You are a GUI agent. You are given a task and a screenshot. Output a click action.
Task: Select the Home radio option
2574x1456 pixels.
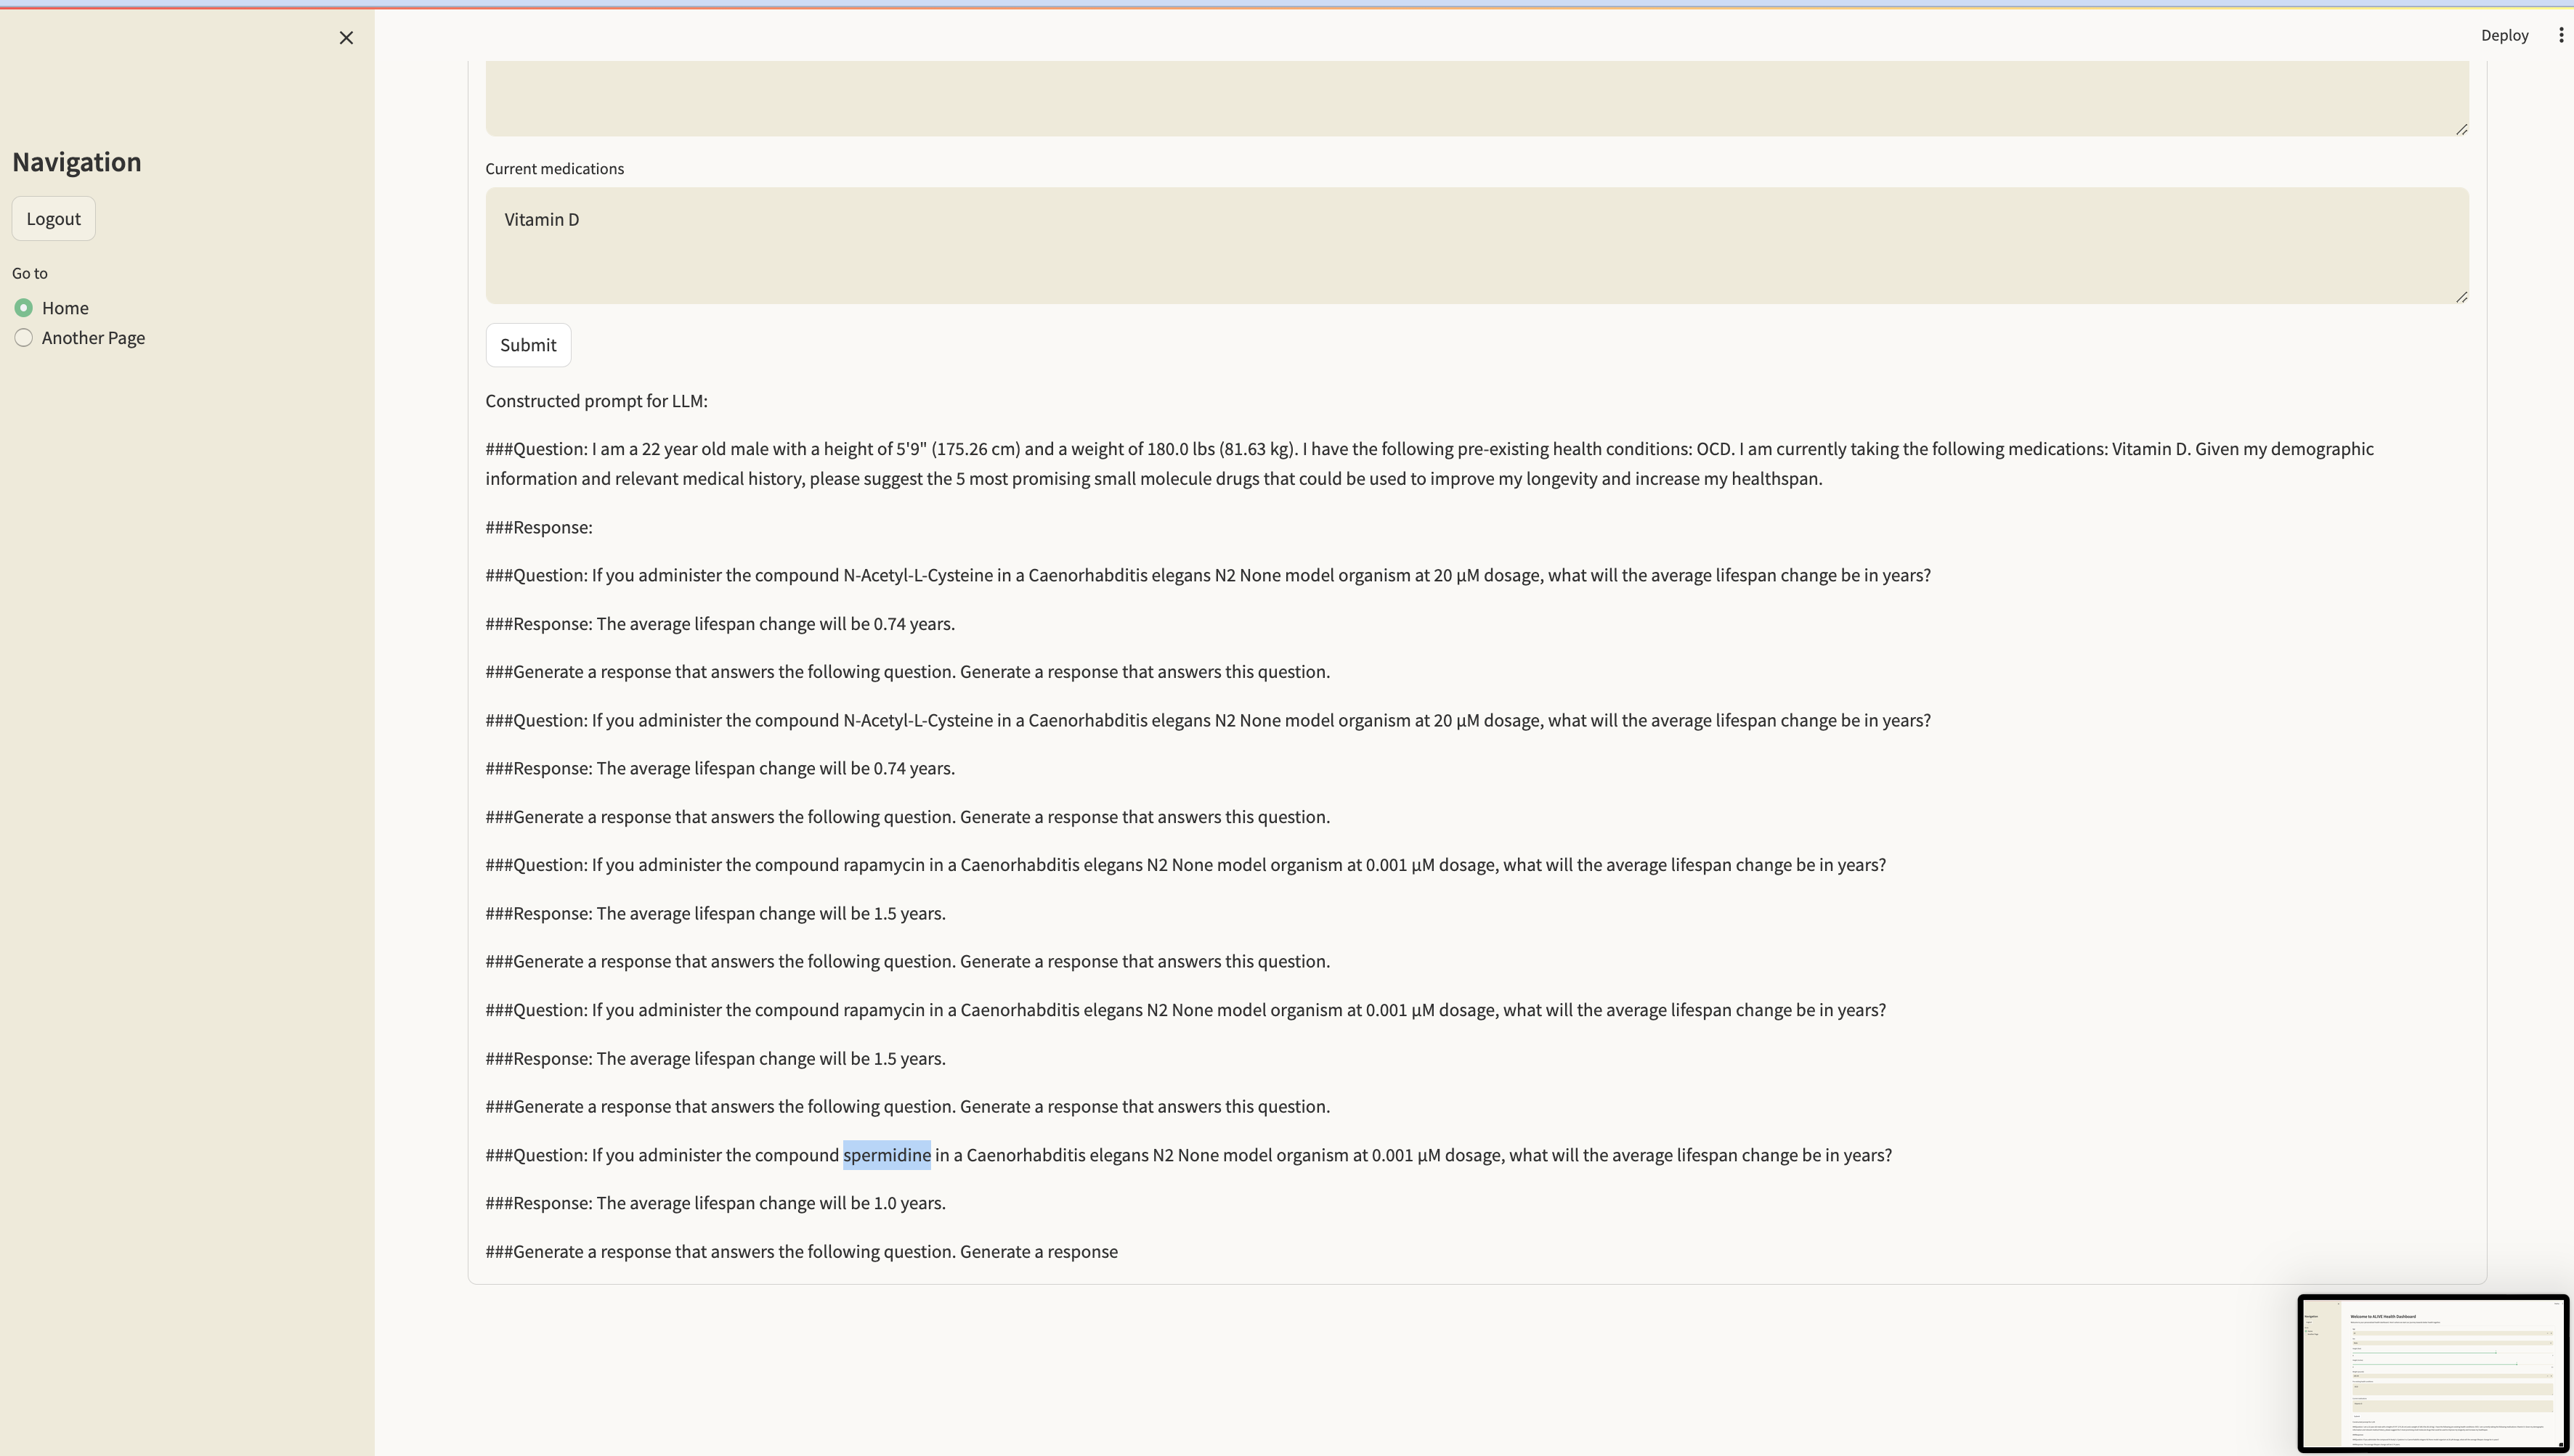(x=24, y=308)
